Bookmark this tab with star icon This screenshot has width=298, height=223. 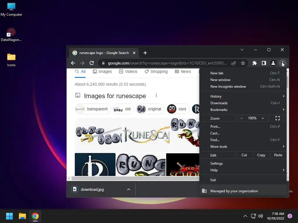click(x=243, y=63)
